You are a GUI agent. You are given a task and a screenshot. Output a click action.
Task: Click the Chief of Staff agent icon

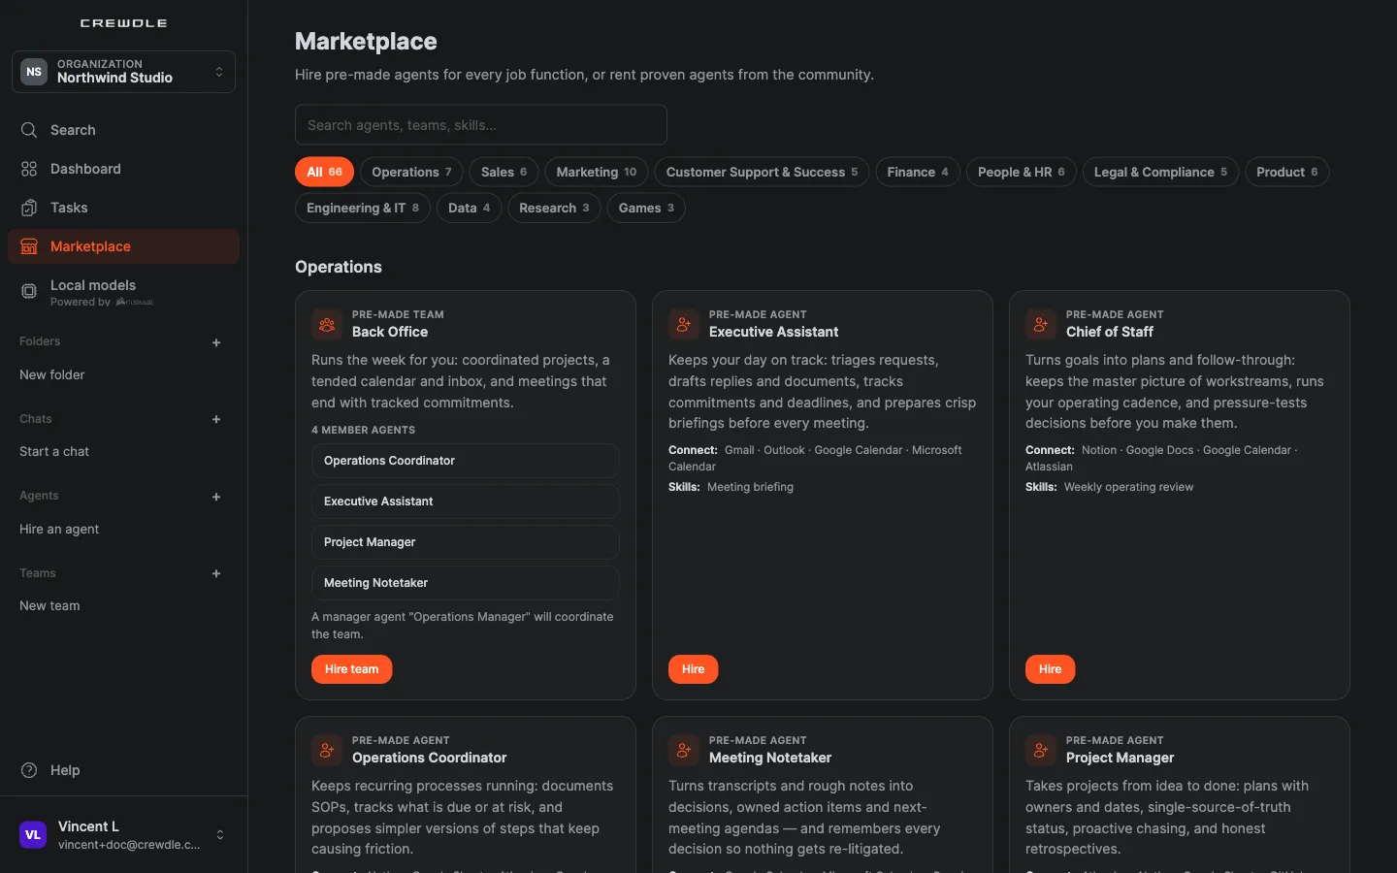click(1041, 324)
